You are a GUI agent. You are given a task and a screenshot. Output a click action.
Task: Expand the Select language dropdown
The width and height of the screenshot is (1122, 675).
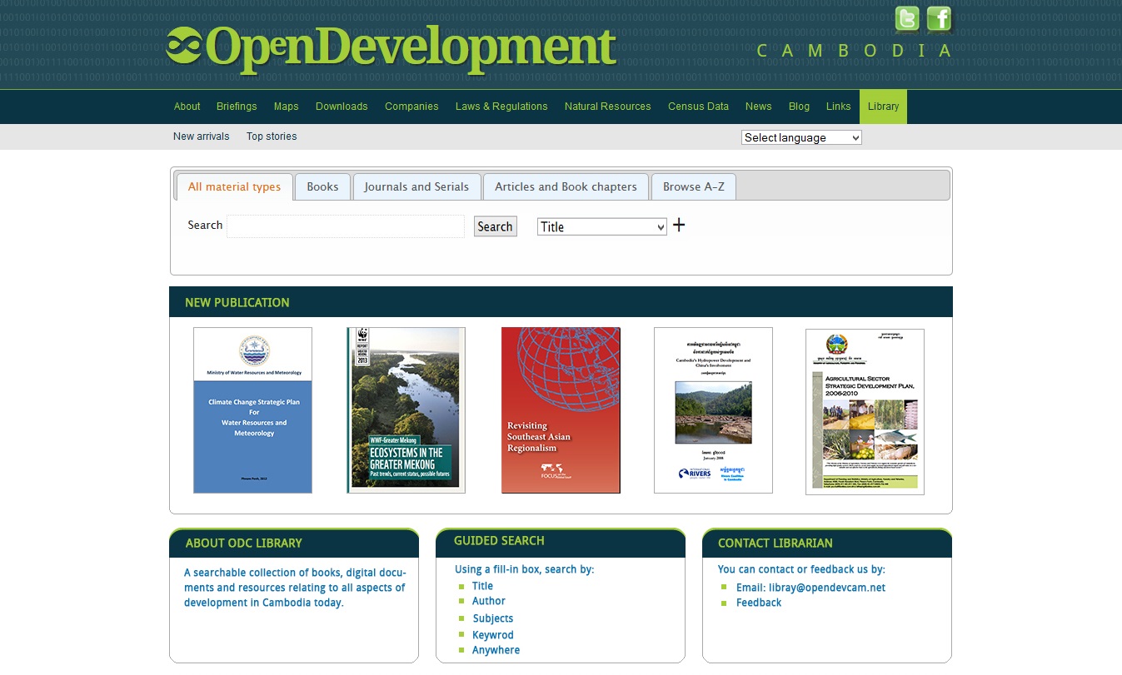point(801,138)
